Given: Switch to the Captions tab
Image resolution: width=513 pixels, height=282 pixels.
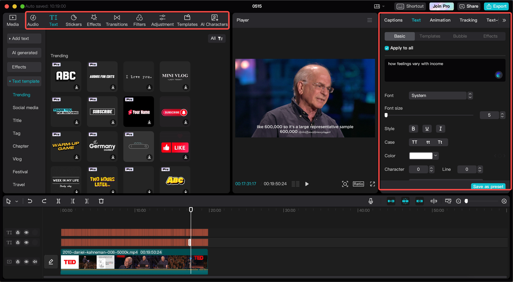Looking at the screenshot, I should 393,20.
